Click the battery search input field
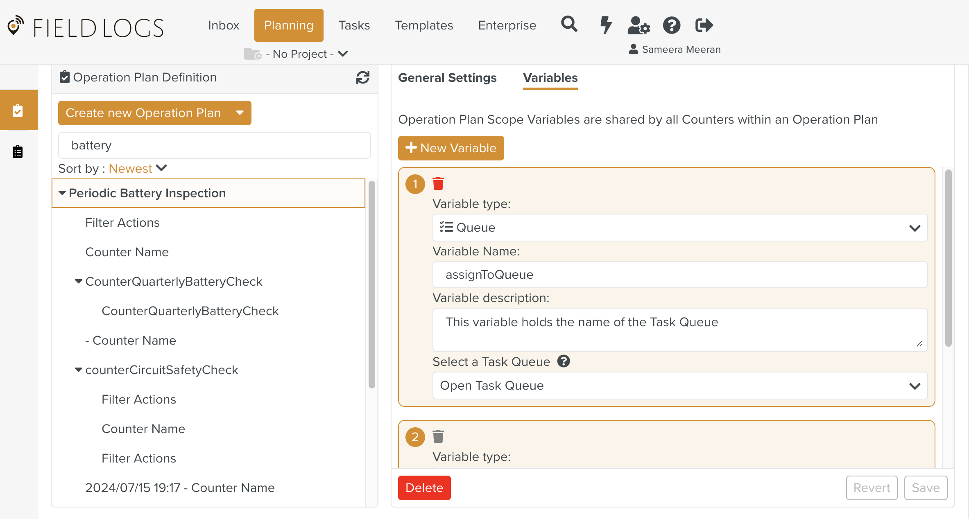The image size is (969, 519). pos(214,145)
